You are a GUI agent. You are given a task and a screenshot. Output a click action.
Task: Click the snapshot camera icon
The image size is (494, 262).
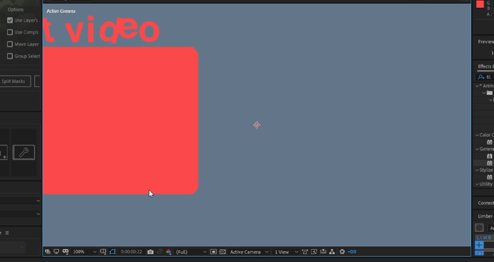tap(150, 252)
